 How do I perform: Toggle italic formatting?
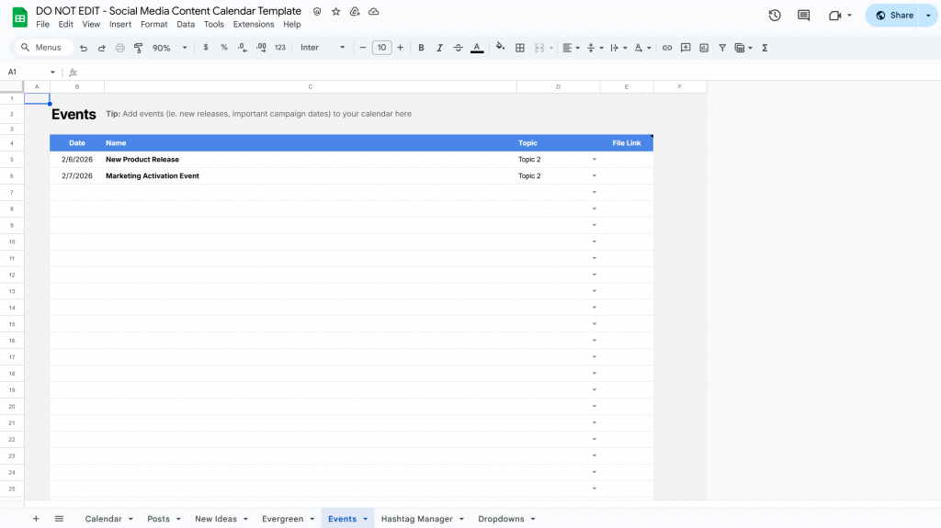439,48
